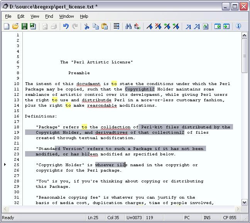Click the Copy icon

(96, 26)
